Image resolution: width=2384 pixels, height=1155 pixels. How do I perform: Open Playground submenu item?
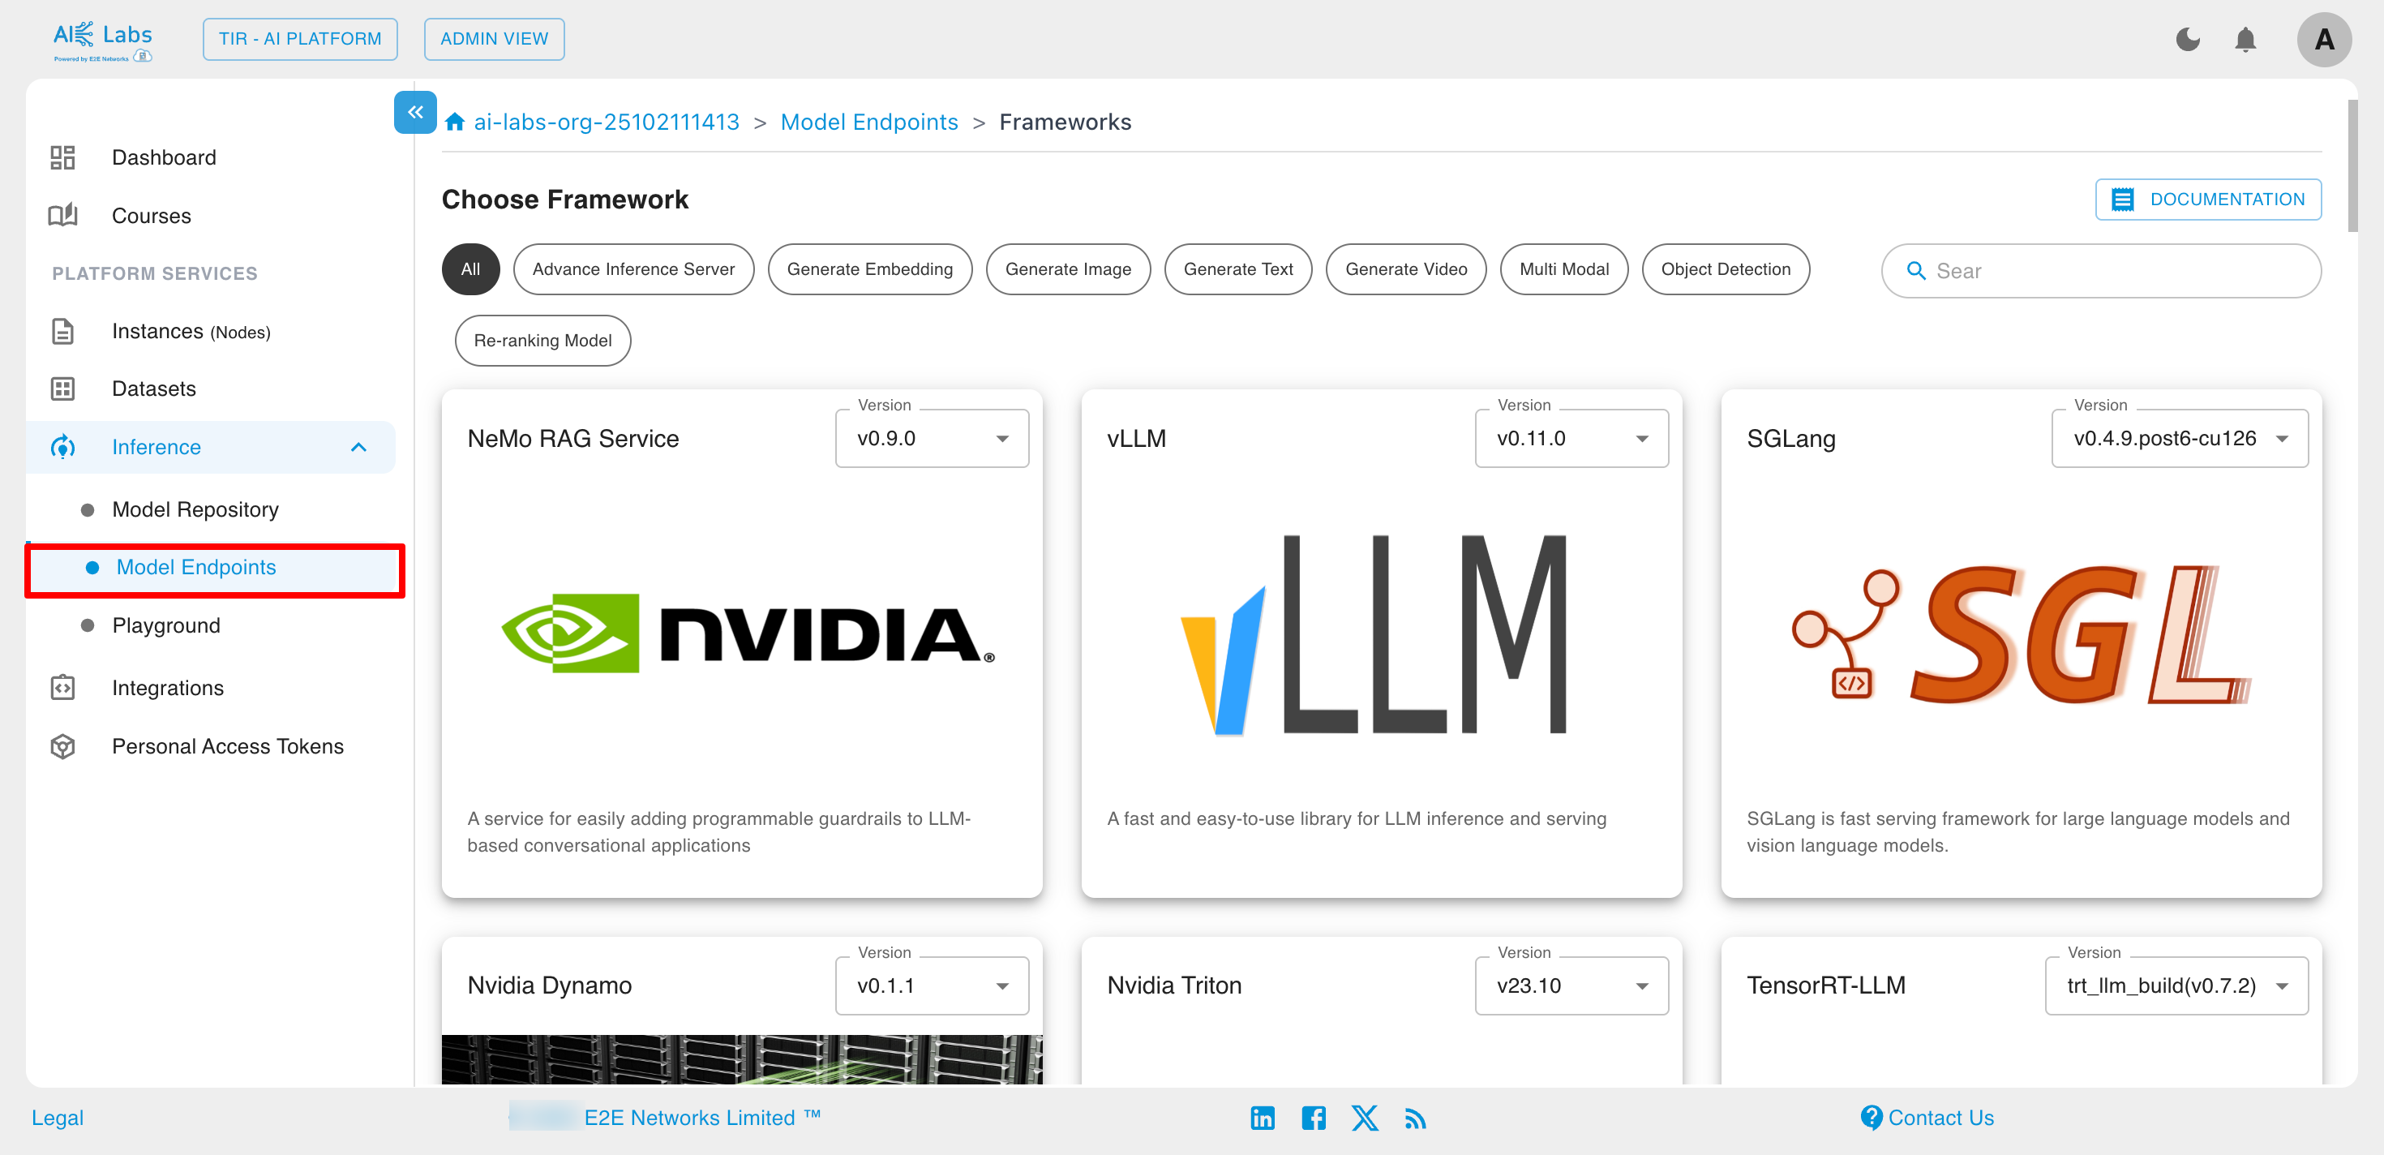pyautogui.click(x=165, y=625)
